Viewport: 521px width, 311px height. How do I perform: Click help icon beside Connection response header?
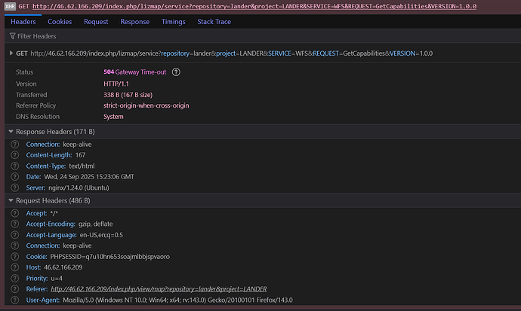[x=15, y=144]
